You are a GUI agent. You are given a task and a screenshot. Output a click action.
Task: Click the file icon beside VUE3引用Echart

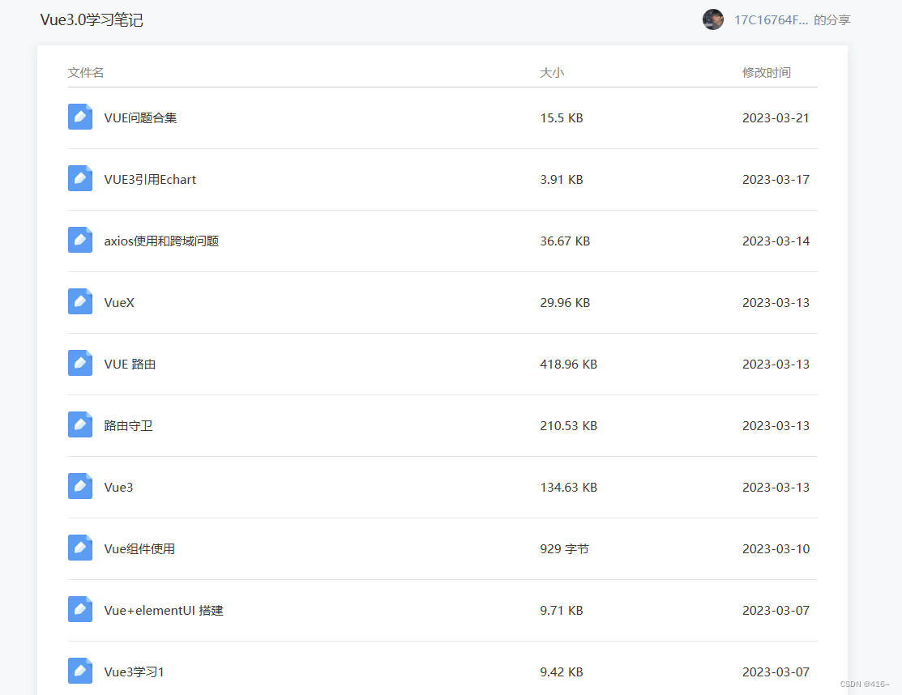coord(80,178)
